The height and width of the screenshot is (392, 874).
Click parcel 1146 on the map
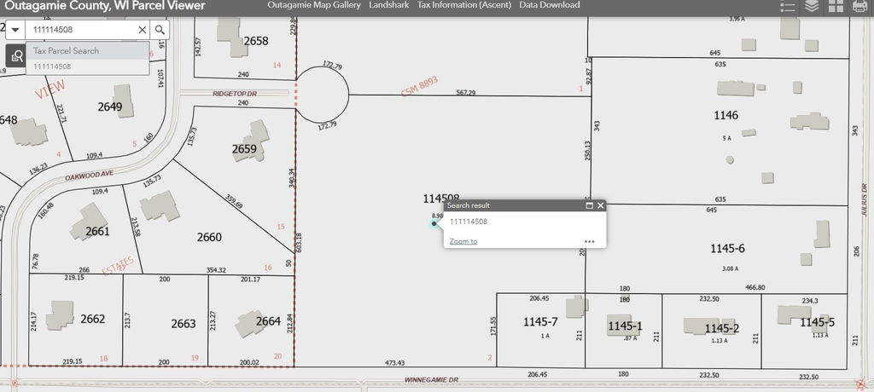pos(725,114)
